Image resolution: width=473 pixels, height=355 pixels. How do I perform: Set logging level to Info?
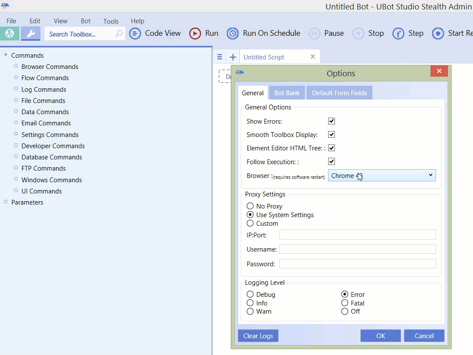pos(250,303)
